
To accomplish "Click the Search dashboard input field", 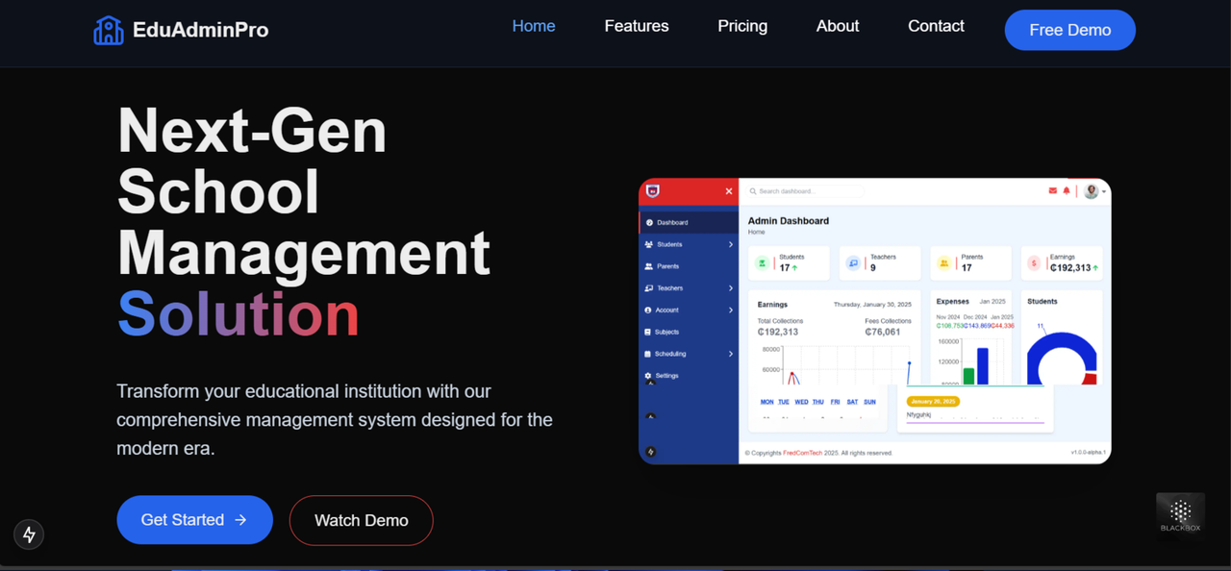I will pyautogui.click(x=805, y=191).
